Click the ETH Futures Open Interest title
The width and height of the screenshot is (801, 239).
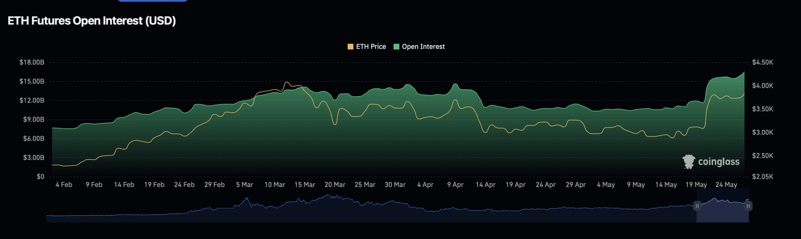click(92, 21)
